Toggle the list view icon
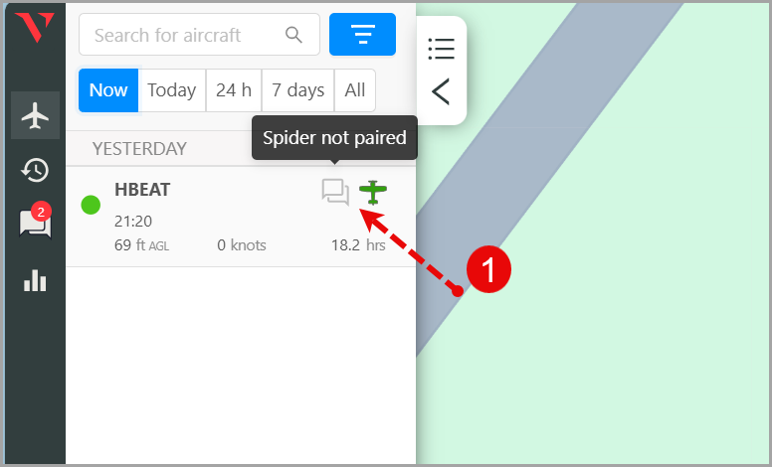 pyautogui.click(x=441, y=48)
